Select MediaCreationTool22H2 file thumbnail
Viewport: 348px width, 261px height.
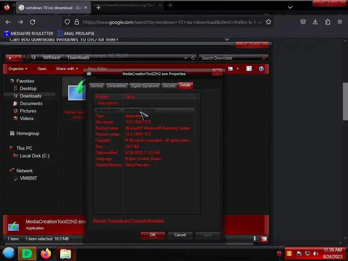74,98
